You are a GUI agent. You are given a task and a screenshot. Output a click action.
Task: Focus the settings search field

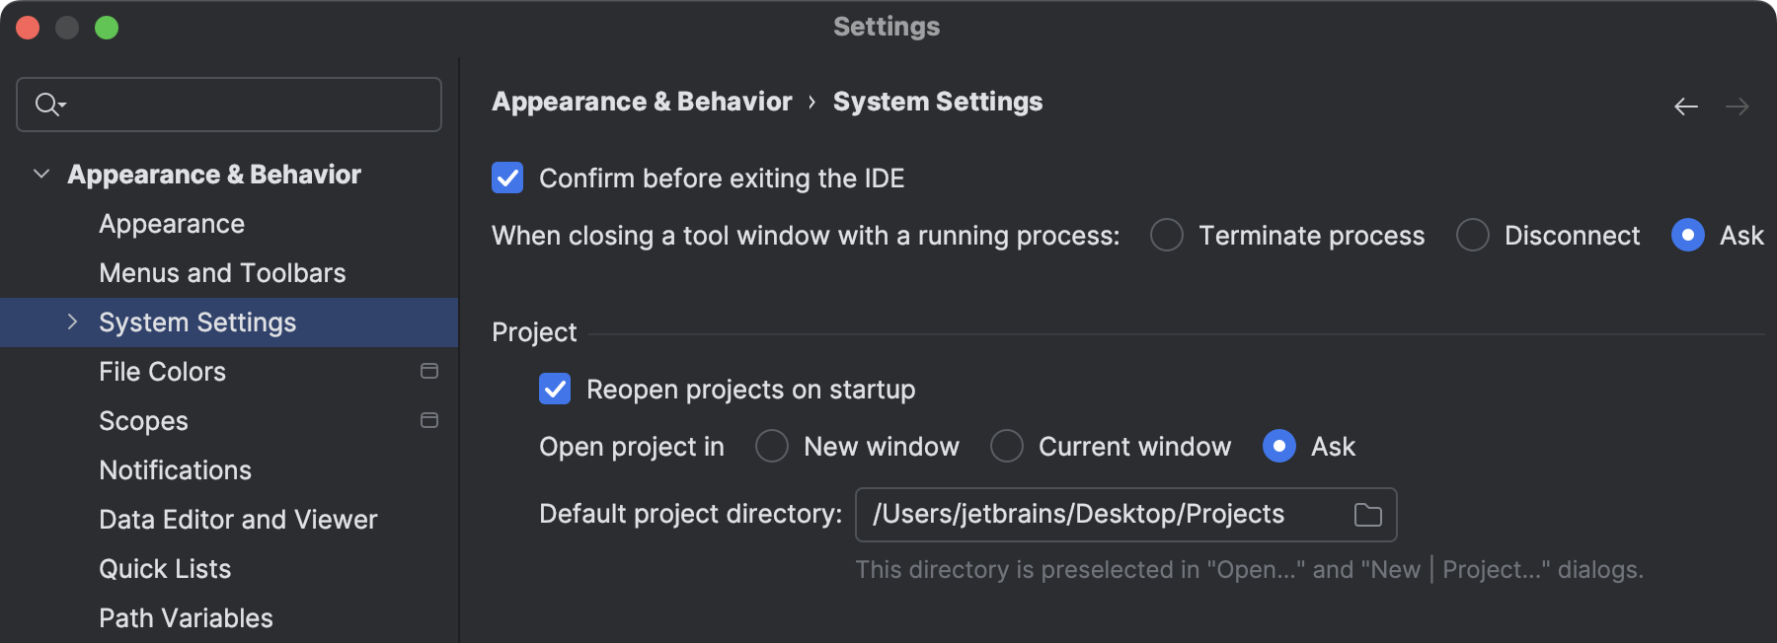(247, 105)
